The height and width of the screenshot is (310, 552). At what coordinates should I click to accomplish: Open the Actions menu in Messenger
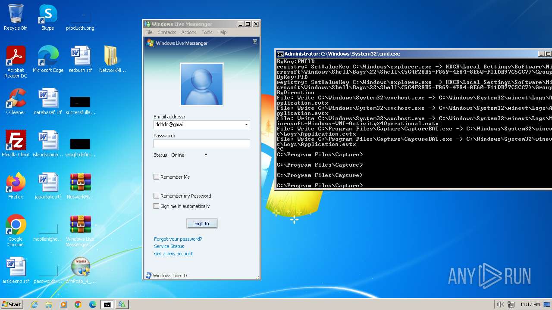coord(188,32)
